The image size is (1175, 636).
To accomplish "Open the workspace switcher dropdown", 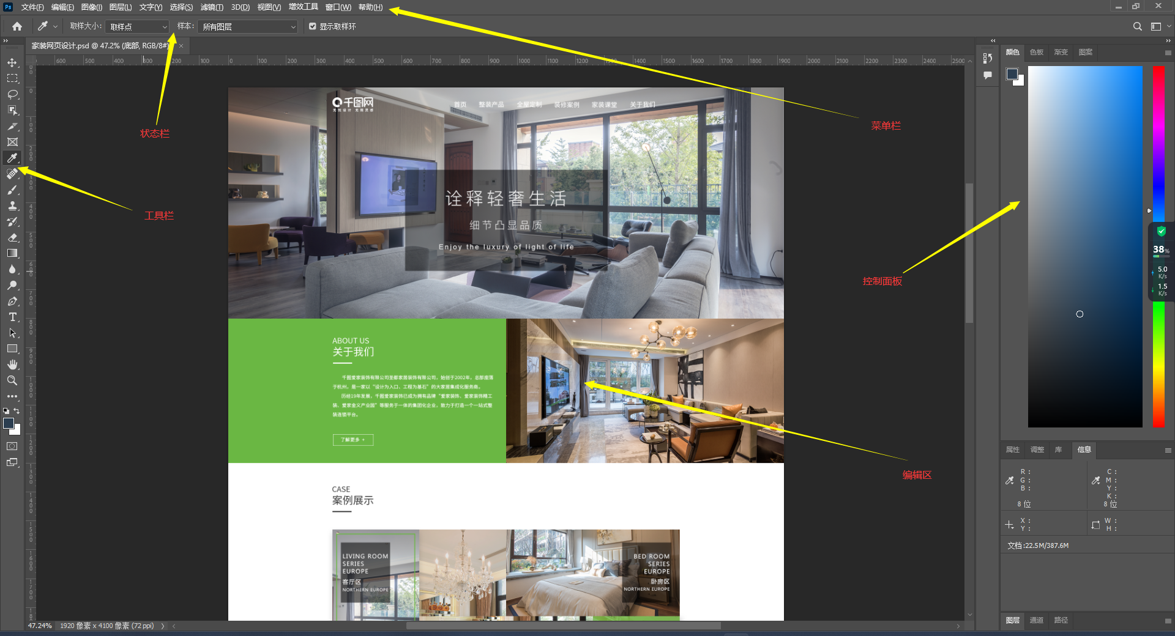I will pyautogui.click(x=1159, y=26).
